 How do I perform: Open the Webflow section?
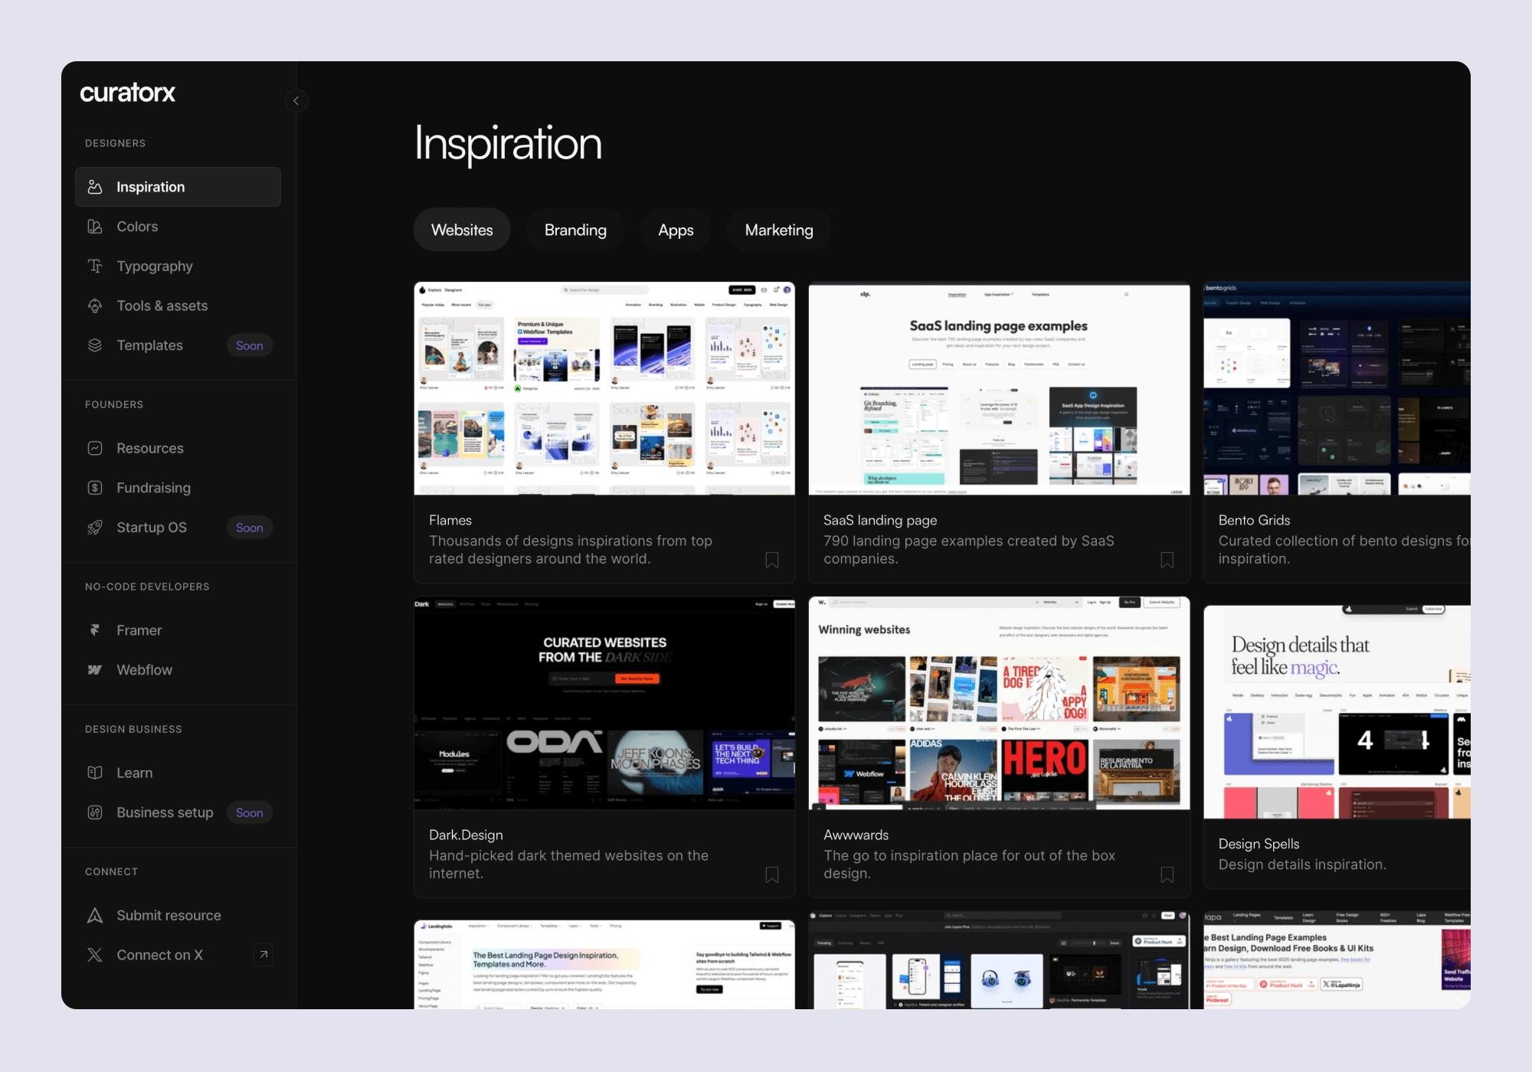tap(178, 670)
